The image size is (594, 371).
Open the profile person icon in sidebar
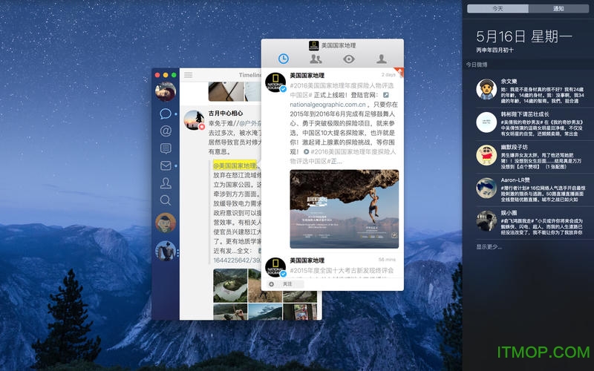click(166, 183)
